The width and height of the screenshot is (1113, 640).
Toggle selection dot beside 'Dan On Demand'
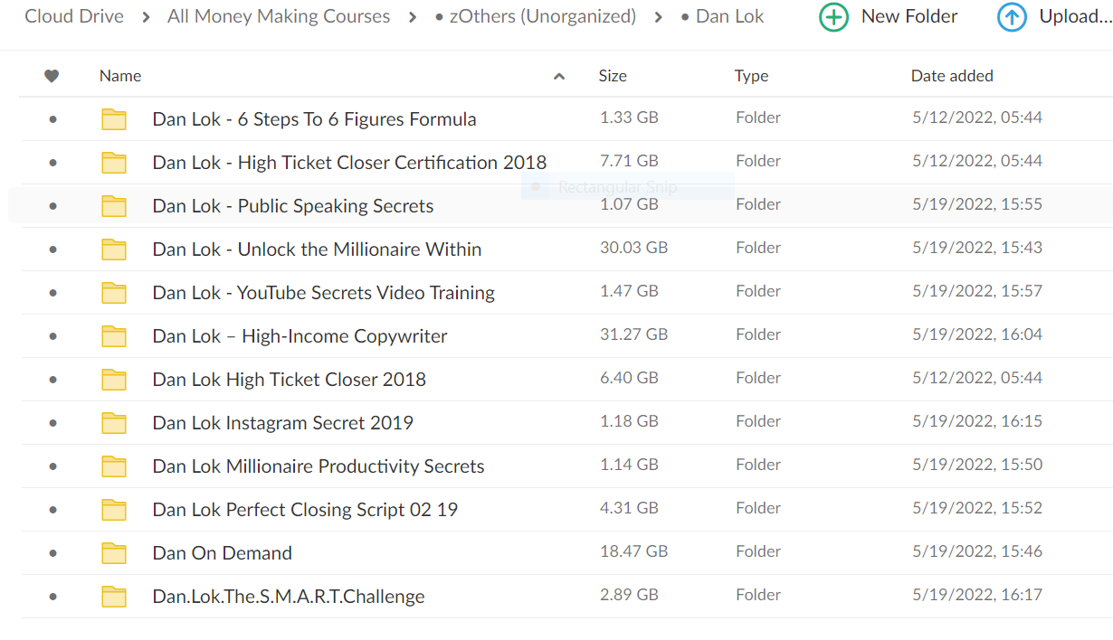pyautogui.click(x=52, y=551)
